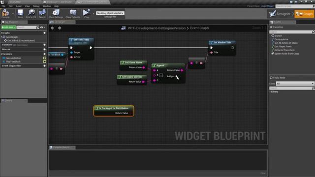This screenshot has width=315, height=177.
Task: Toggle visibility eye for ThisTextBlock variable
Action: point(45,61)
